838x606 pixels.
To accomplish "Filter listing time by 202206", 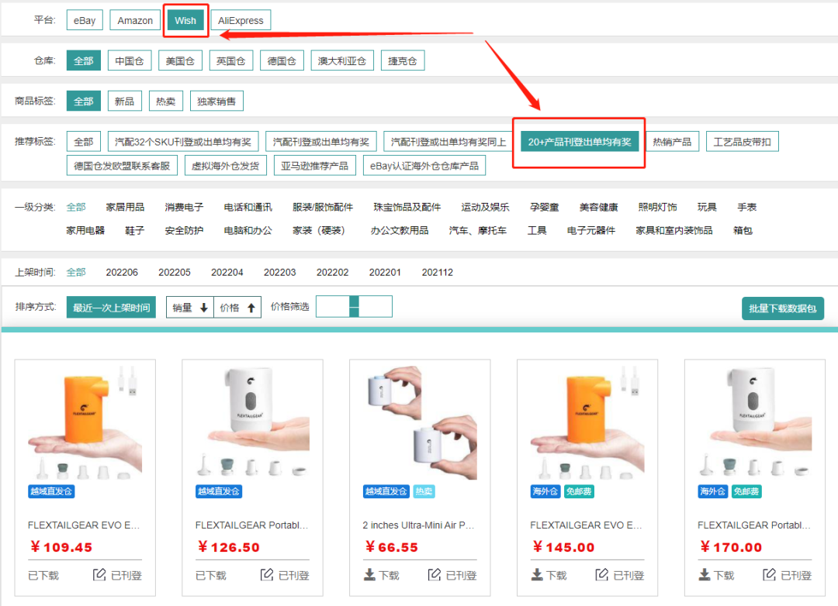I will pos(122,272).
